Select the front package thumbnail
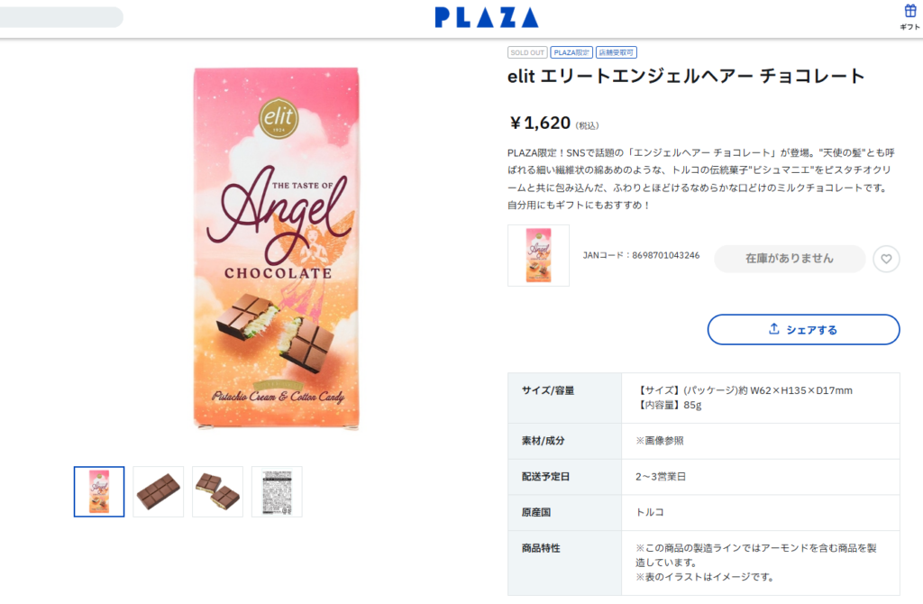This screenshot has height=604, width=923. click(x=99, y=491)
